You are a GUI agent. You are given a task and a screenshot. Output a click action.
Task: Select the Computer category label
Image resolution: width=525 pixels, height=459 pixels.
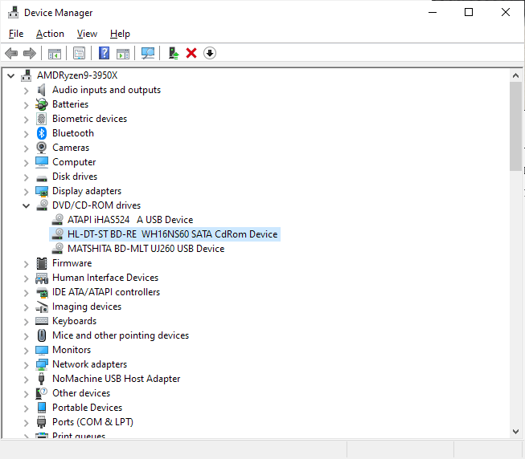tap(74, 162)
